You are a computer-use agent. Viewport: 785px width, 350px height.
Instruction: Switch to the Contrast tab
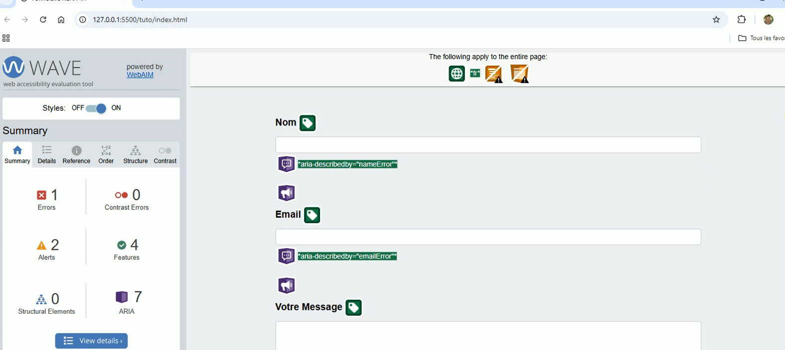pos(165,155)
